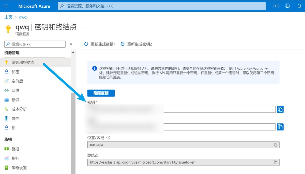The width and height of the screenshot is (305, 174).
Task: Click the 隐藏密钥 button
Action: pos(101,93)
